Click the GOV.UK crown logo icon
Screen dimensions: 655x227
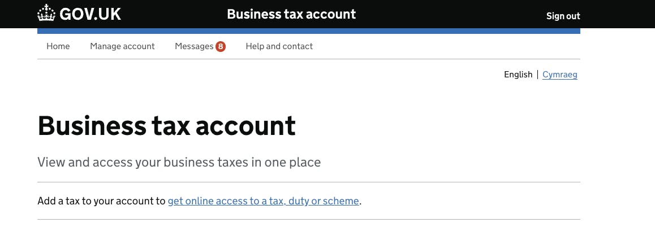point(46,14)
